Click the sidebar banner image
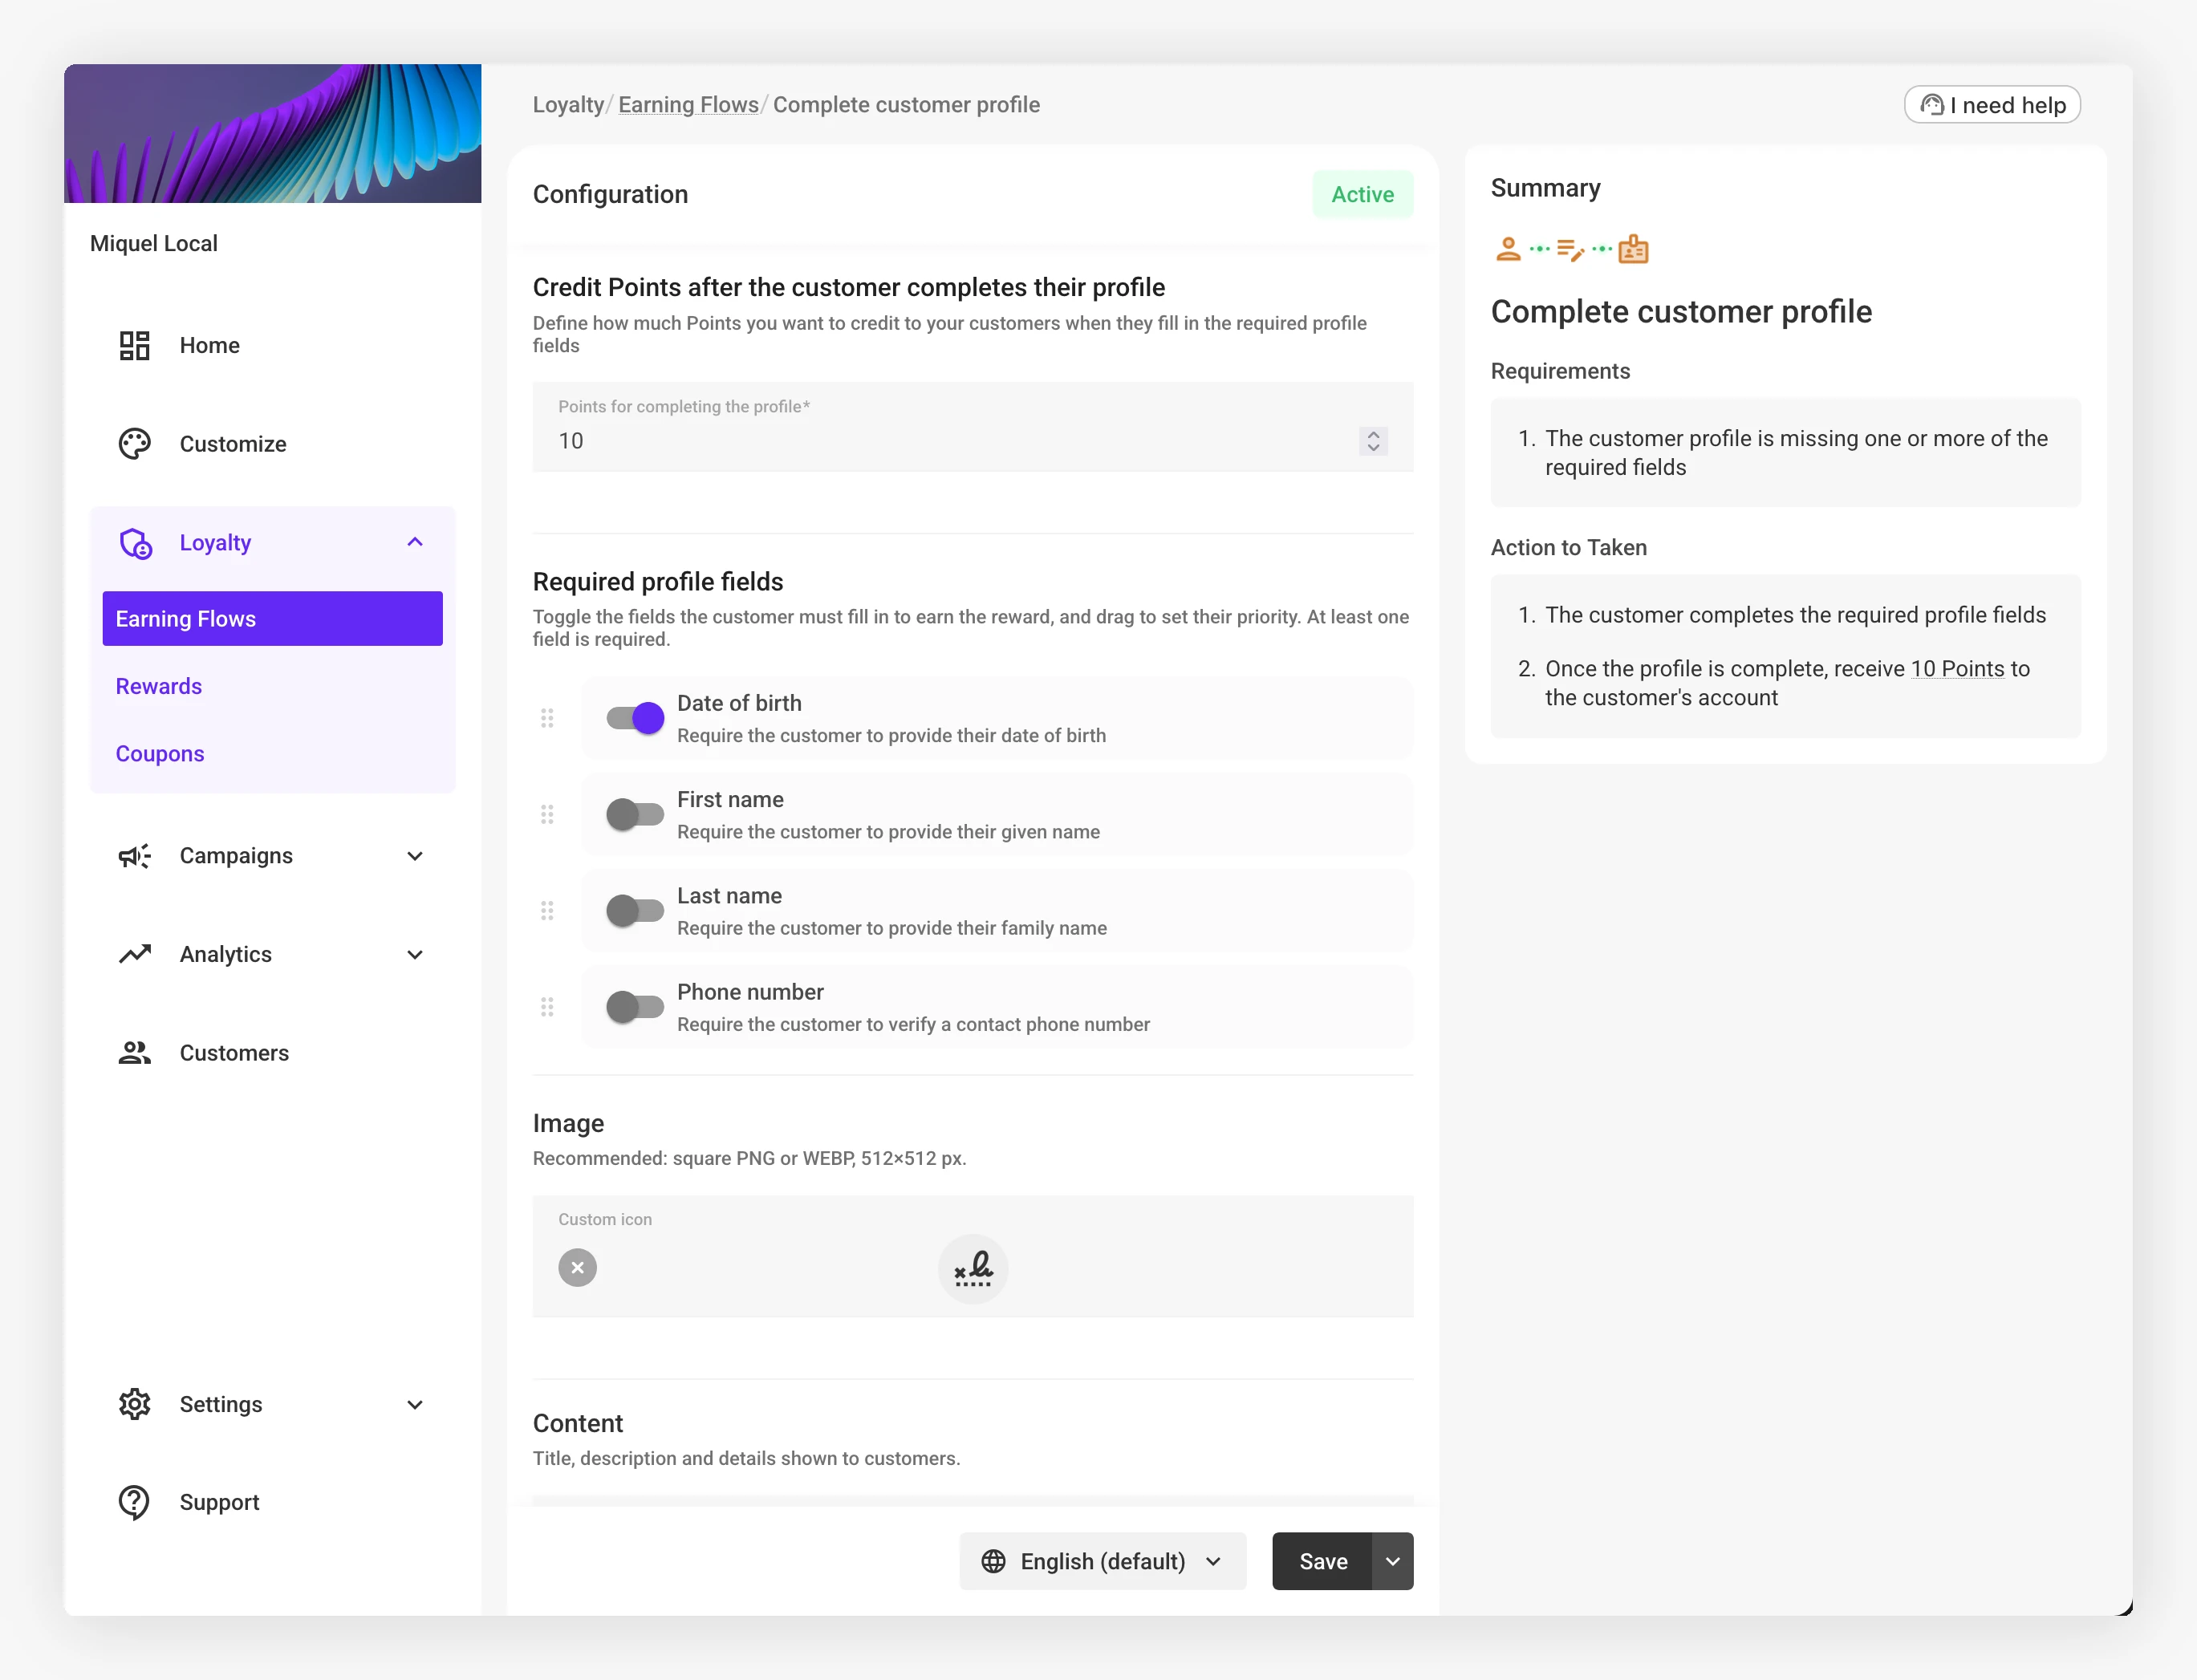This screenshot has height=1680, width=2197. point(272,133)
